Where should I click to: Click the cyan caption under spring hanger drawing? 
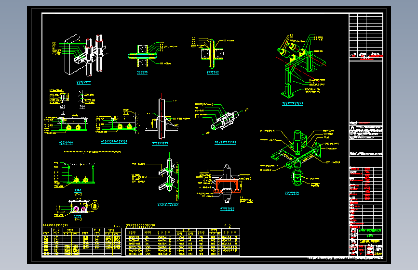click(x=292, y=193)
